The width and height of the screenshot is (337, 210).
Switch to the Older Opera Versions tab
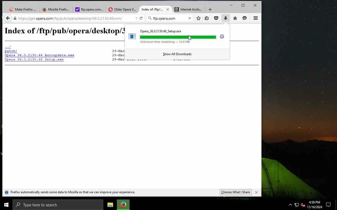122,9
